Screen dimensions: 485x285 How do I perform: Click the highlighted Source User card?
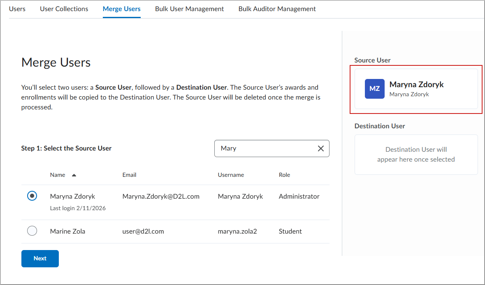416,89
